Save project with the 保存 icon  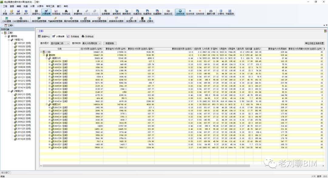pyautogui.click(x=18, y=12)
